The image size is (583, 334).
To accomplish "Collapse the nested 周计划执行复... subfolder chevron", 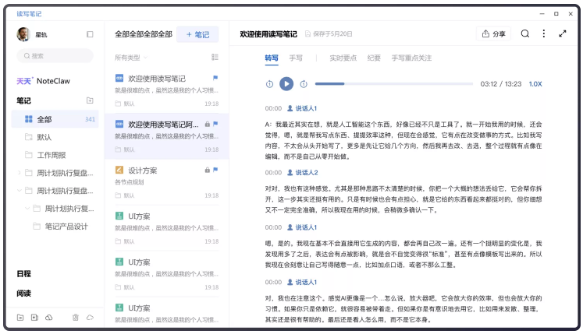I will [x=27, y=208].
